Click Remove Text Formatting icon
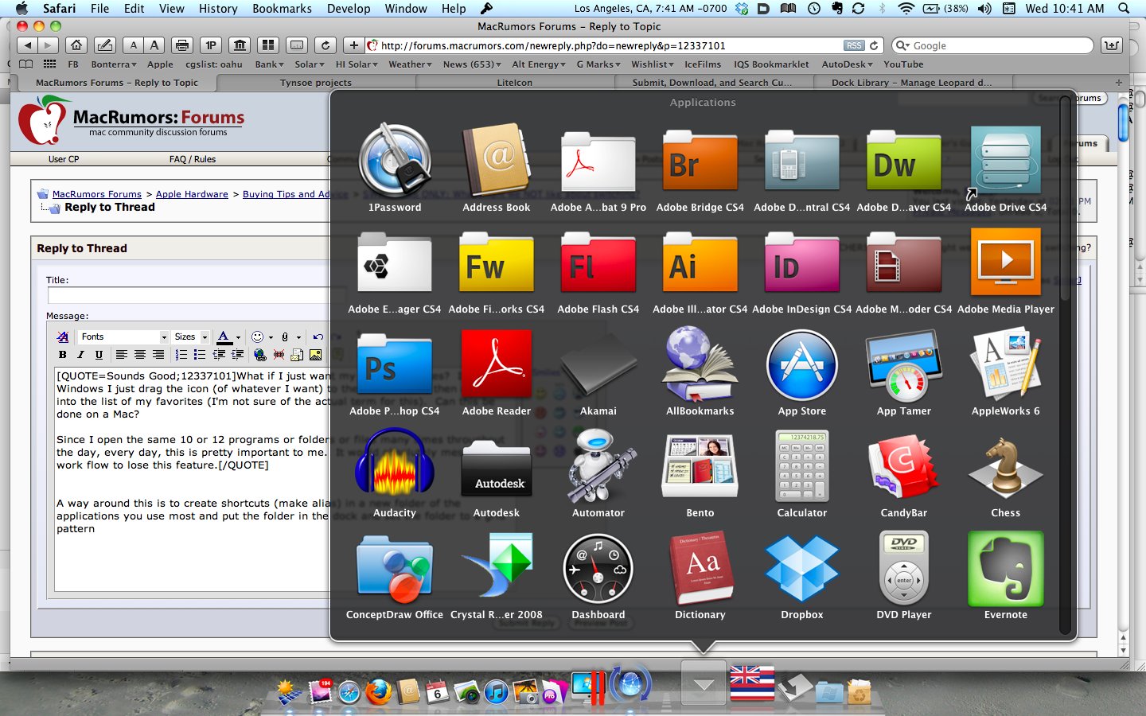 tap(63, 337)
